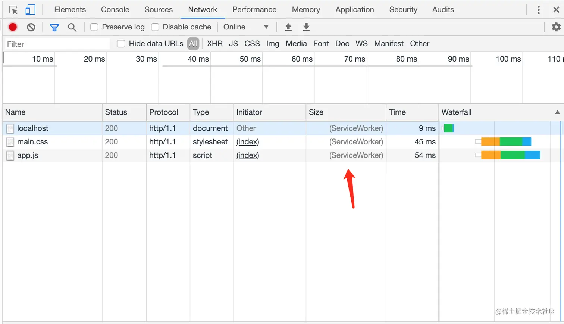Toggle the device toolbar icon
The width and height of the screenshot is (564, 324).
(30, 10)
